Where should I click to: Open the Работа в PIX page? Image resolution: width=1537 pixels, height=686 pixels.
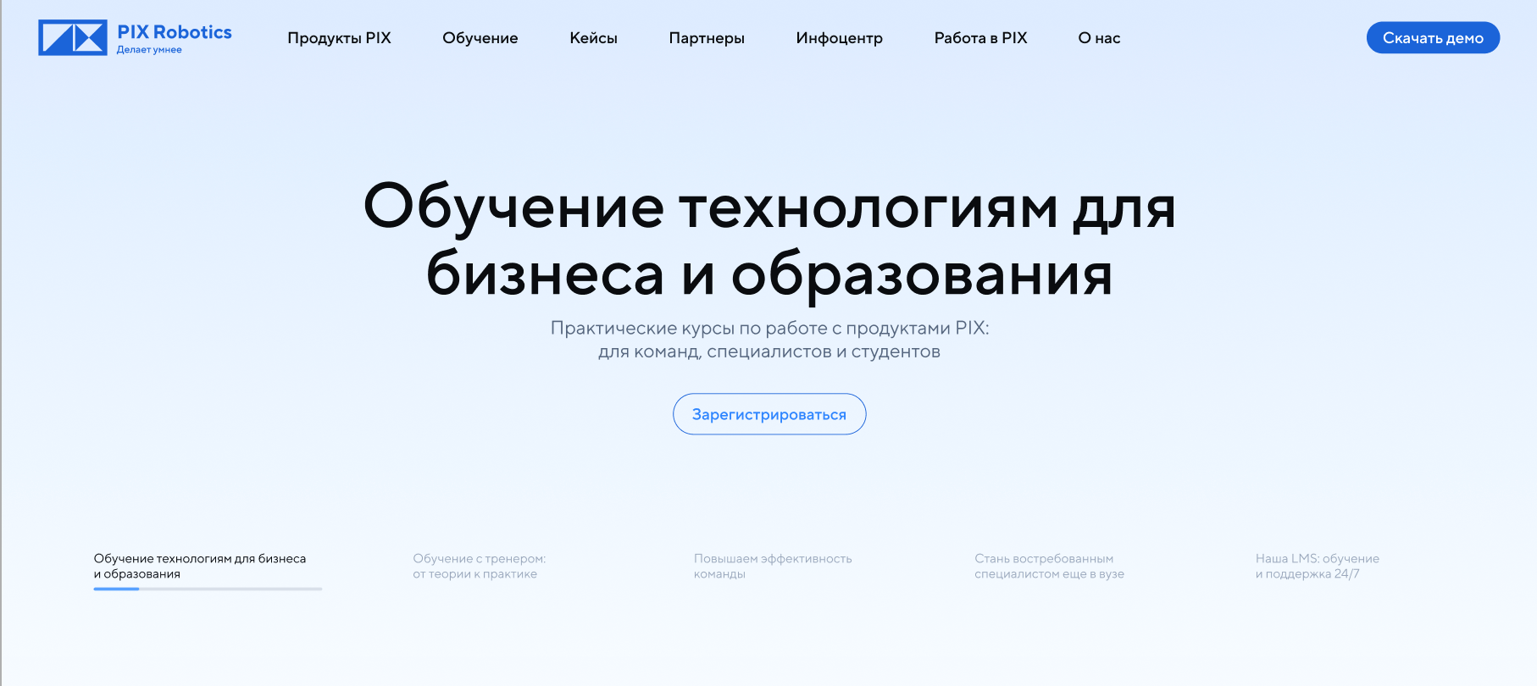980,38
